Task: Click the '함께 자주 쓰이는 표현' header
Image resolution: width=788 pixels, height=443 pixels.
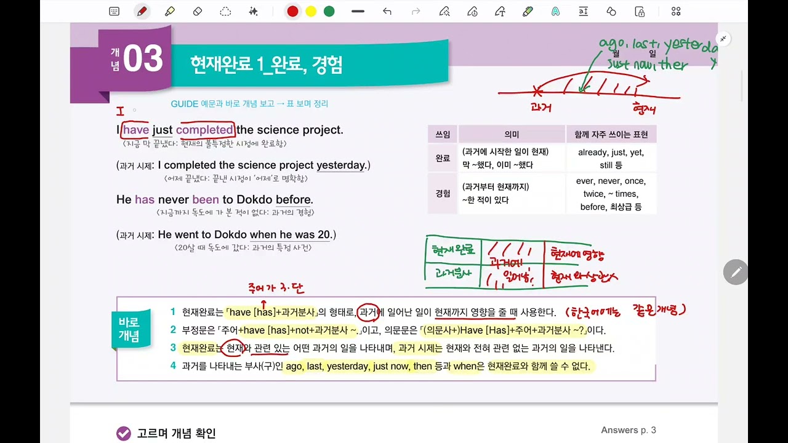Action: pyautogui.click(x=611, y=134)
